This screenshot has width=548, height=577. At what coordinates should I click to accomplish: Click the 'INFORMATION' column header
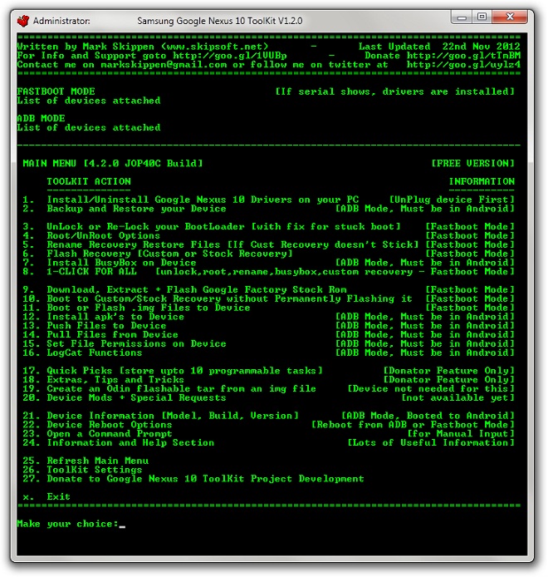(482, 182)
